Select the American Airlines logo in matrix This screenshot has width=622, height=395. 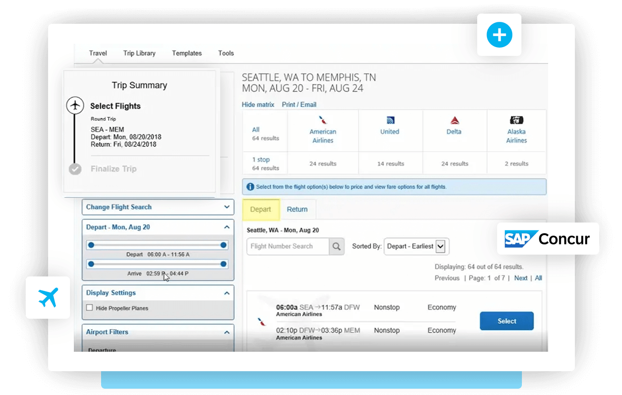[x=323, y=120]
